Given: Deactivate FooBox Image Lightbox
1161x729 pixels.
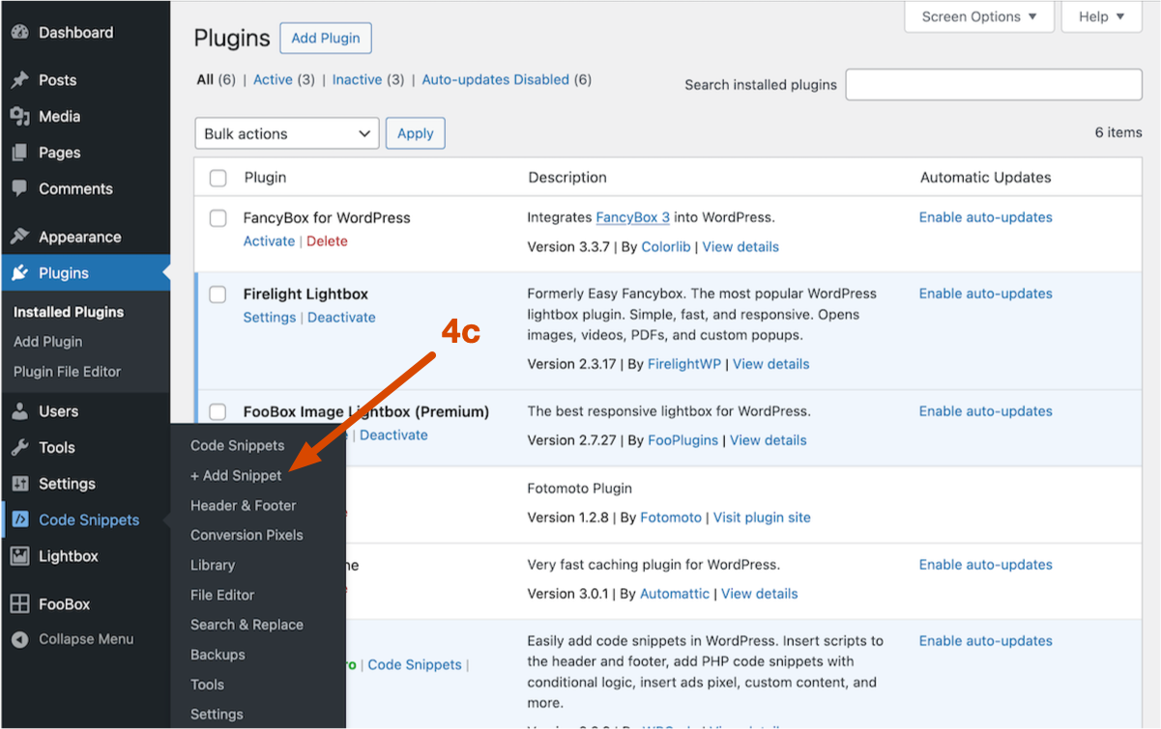Looking at the screenshot, I should (393, 435).
